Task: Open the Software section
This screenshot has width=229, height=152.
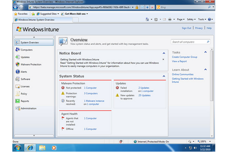Action: tap(25, 79)
